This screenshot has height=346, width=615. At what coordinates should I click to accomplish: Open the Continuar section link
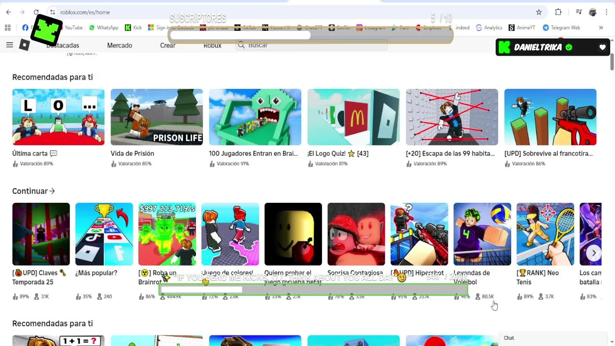(34, 191)
